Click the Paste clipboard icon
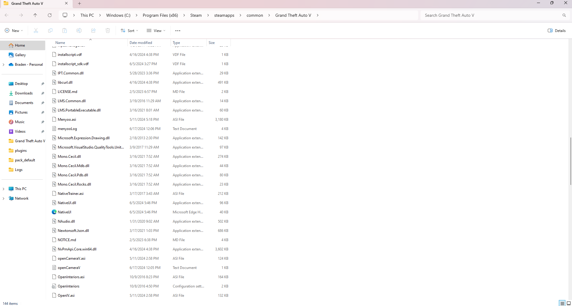The width and height of the screenshot is (572, 306). click(65, 30)
